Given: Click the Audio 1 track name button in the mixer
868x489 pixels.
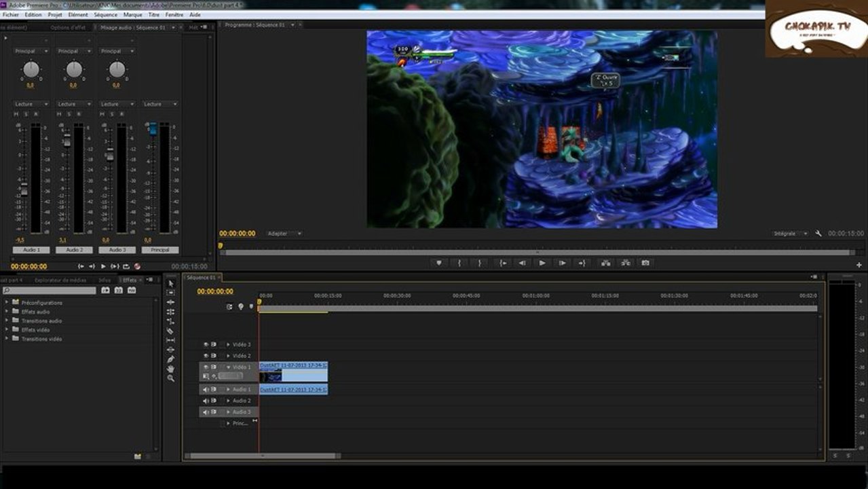Looking at the screenshot, I should click(31, 250).
